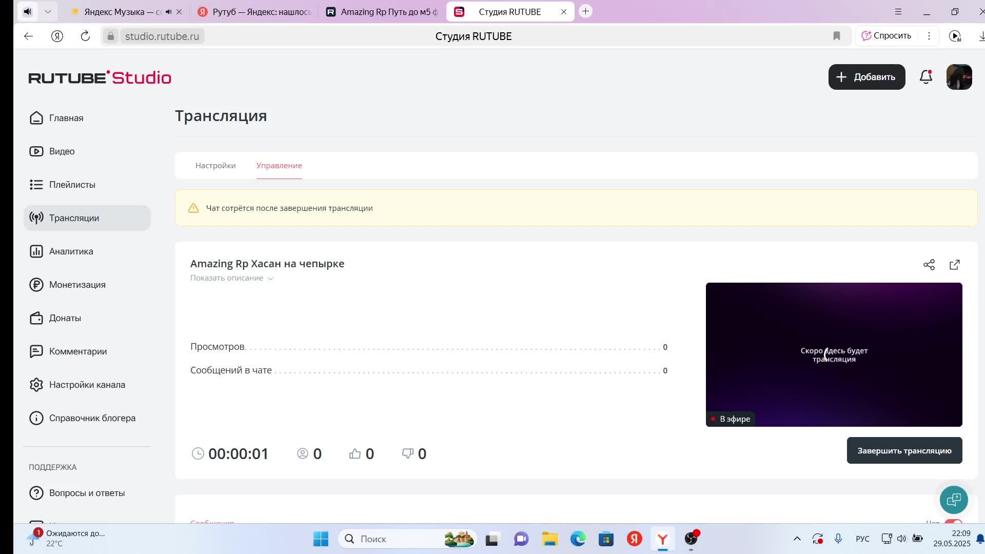Close the Яндекс Музыка tab
This screenshot has width=985, height=554.
(x=179, y=12)
